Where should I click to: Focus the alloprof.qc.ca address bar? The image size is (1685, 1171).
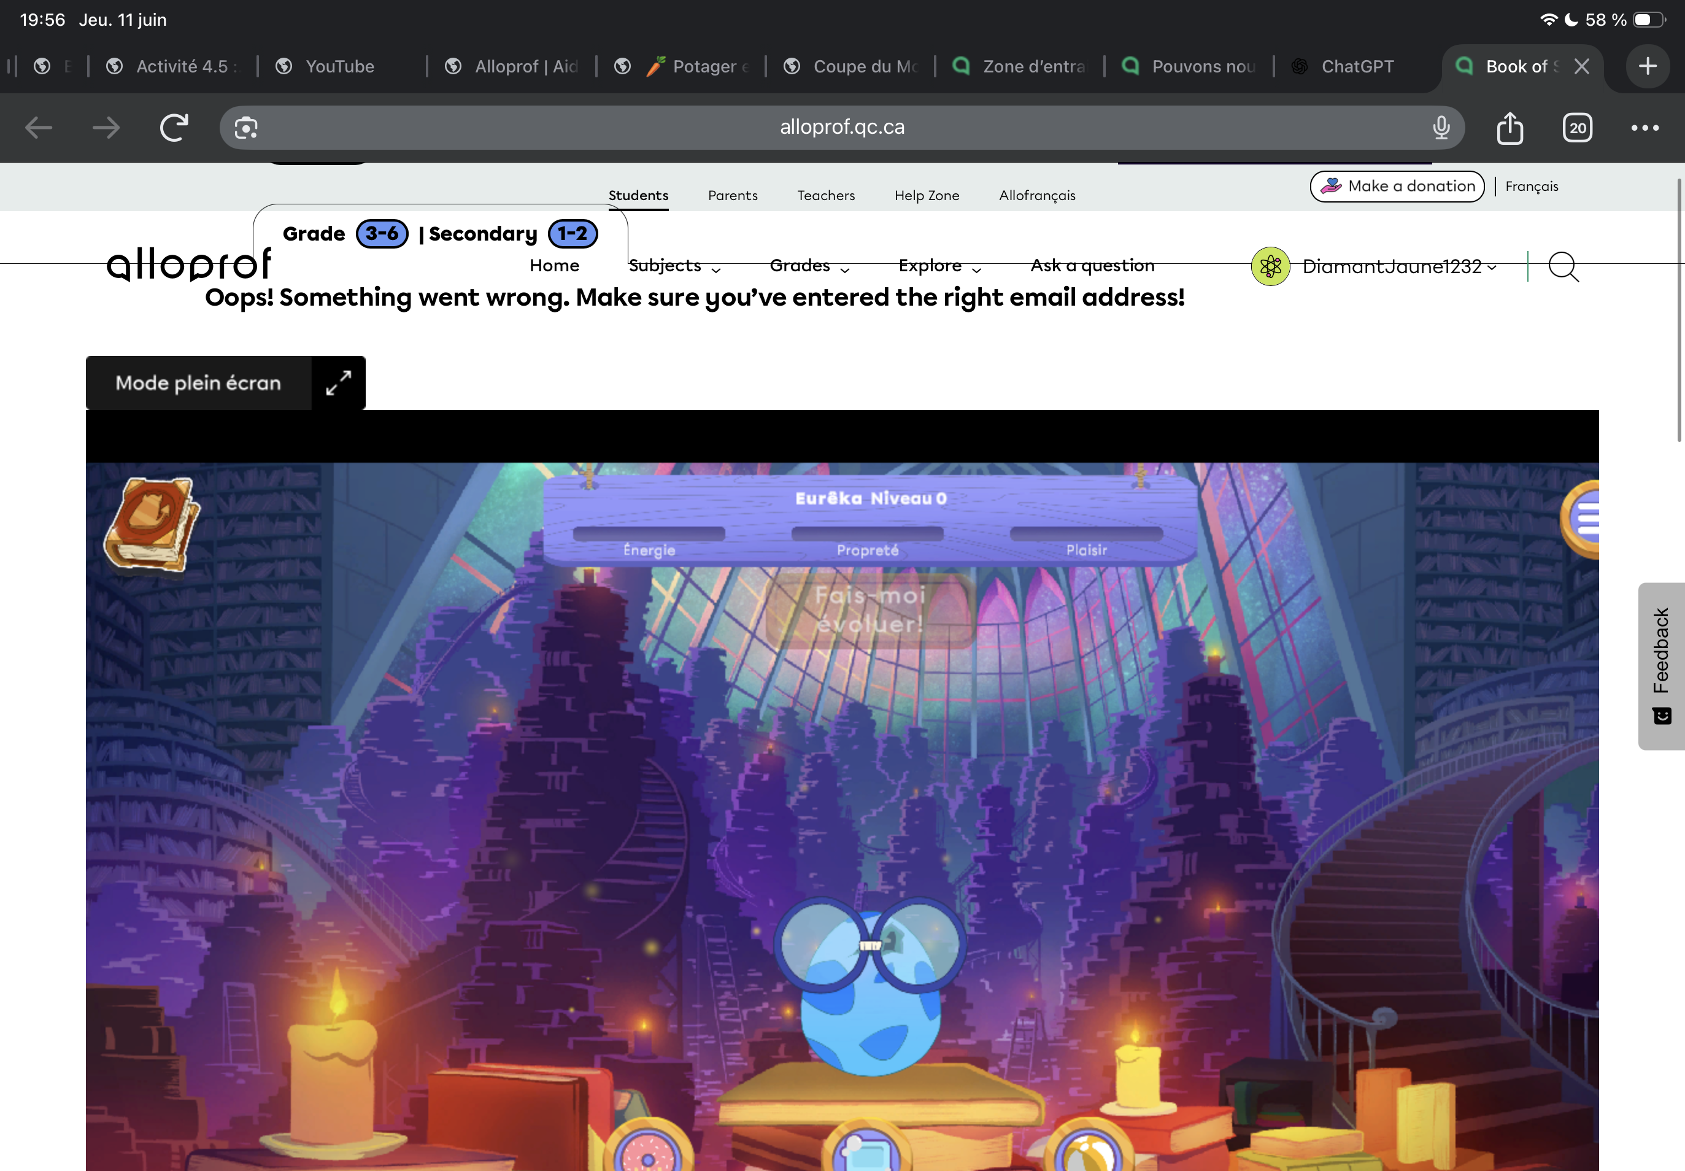pyautogui.click(x=842, y=128)
